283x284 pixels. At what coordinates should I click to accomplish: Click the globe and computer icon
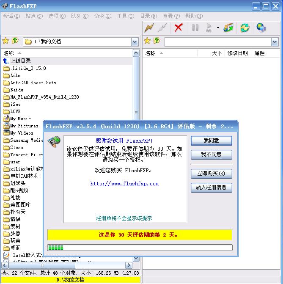click(x=261, y=28)
